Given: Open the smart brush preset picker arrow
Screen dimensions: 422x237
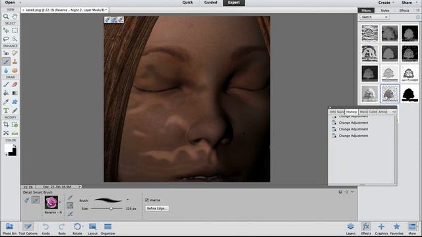Looking at the screenshot, I should (x=60, y=202).
